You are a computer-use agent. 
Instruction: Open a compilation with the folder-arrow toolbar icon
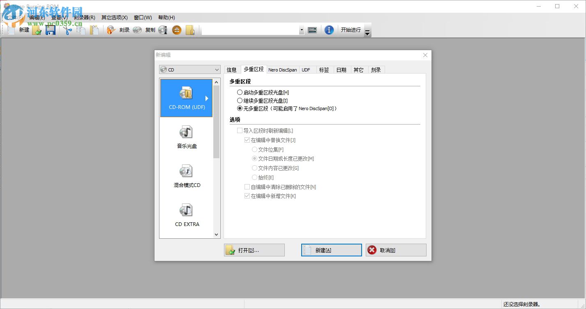point(37,30)
